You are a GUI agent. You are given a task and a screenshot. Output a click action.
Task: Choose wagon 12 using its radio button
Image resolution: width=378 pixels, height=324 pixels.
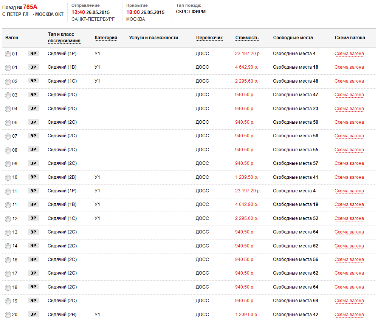(x=8, y=219)
